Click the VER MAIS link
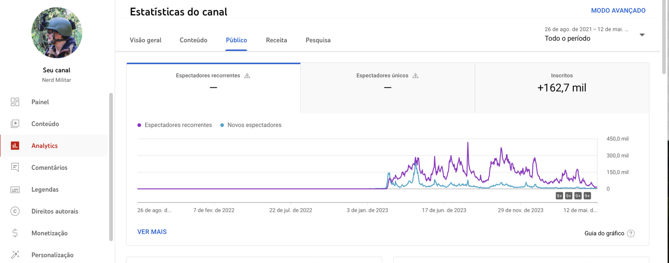The width and height of the screenshot is (669, 263). [x=152, y=232]
